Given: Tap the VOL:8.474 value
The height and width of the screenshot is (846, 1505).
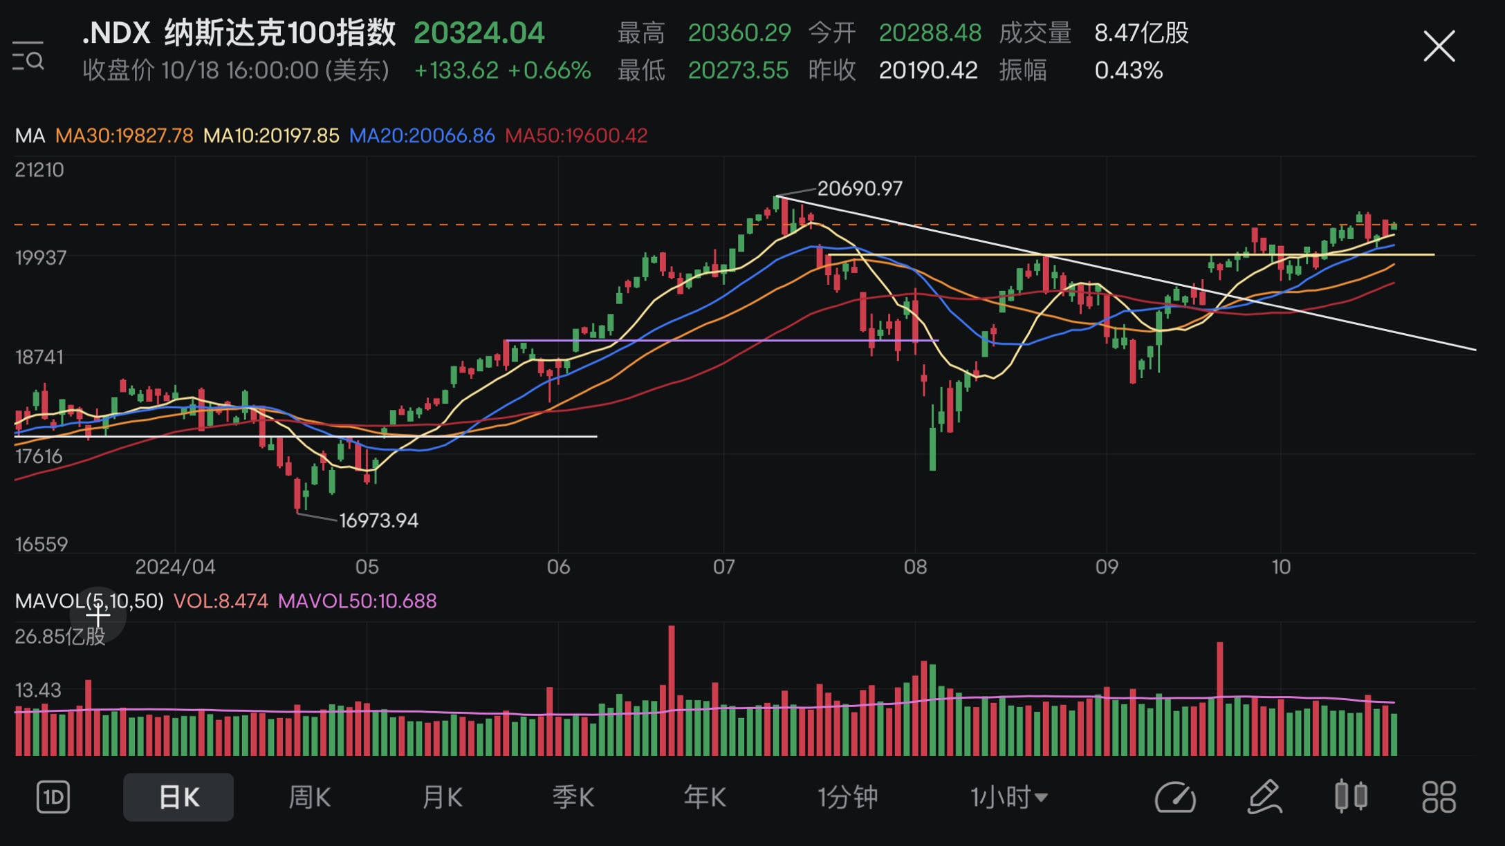Looking at the screenshot, I should [x=221, y=601].
